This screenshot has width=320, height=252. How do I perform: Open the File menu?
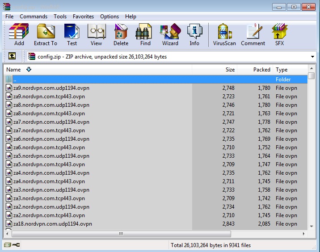pos(9,17)
